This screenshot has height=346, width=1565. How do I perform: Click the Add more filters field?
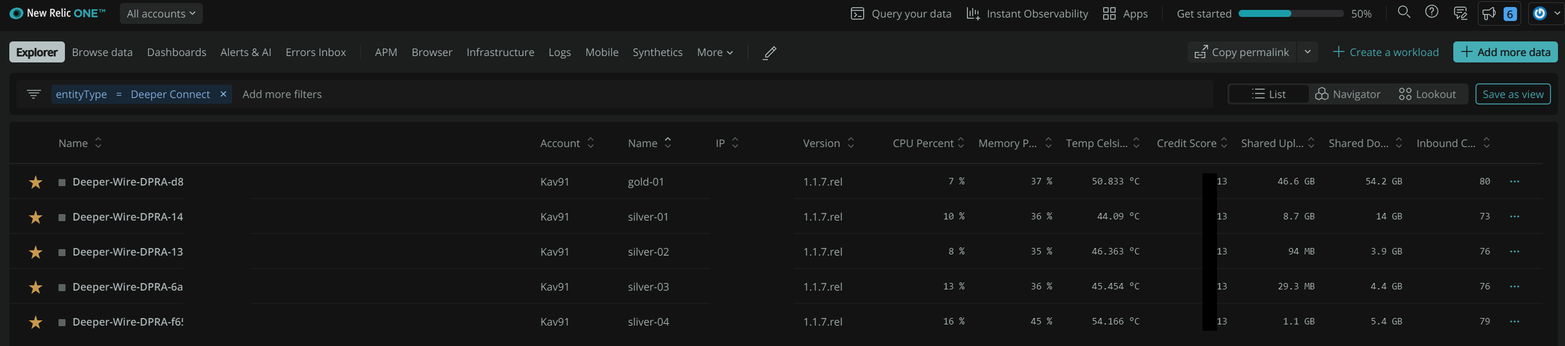coord(282,94)
